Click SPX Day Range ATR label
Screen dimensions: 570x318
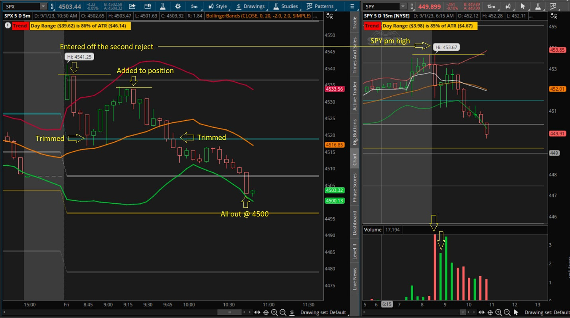[x=80, y=25]
